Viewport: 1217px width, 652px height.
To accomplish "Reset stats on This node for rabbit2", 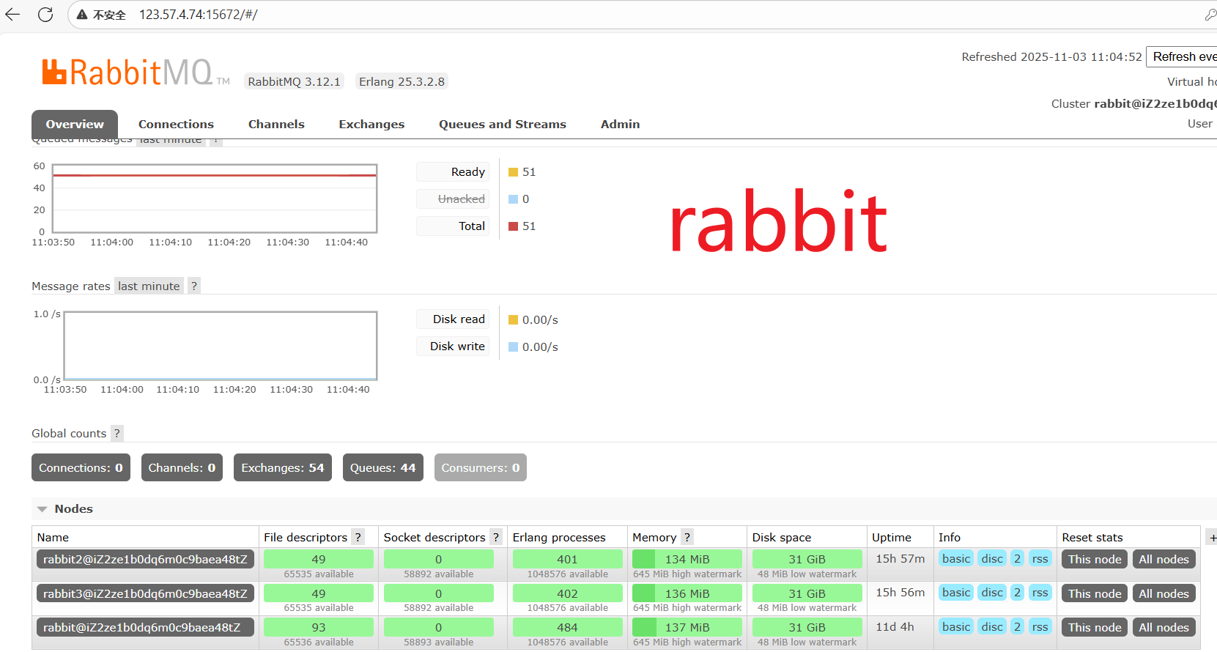I will pos(1095,559).
